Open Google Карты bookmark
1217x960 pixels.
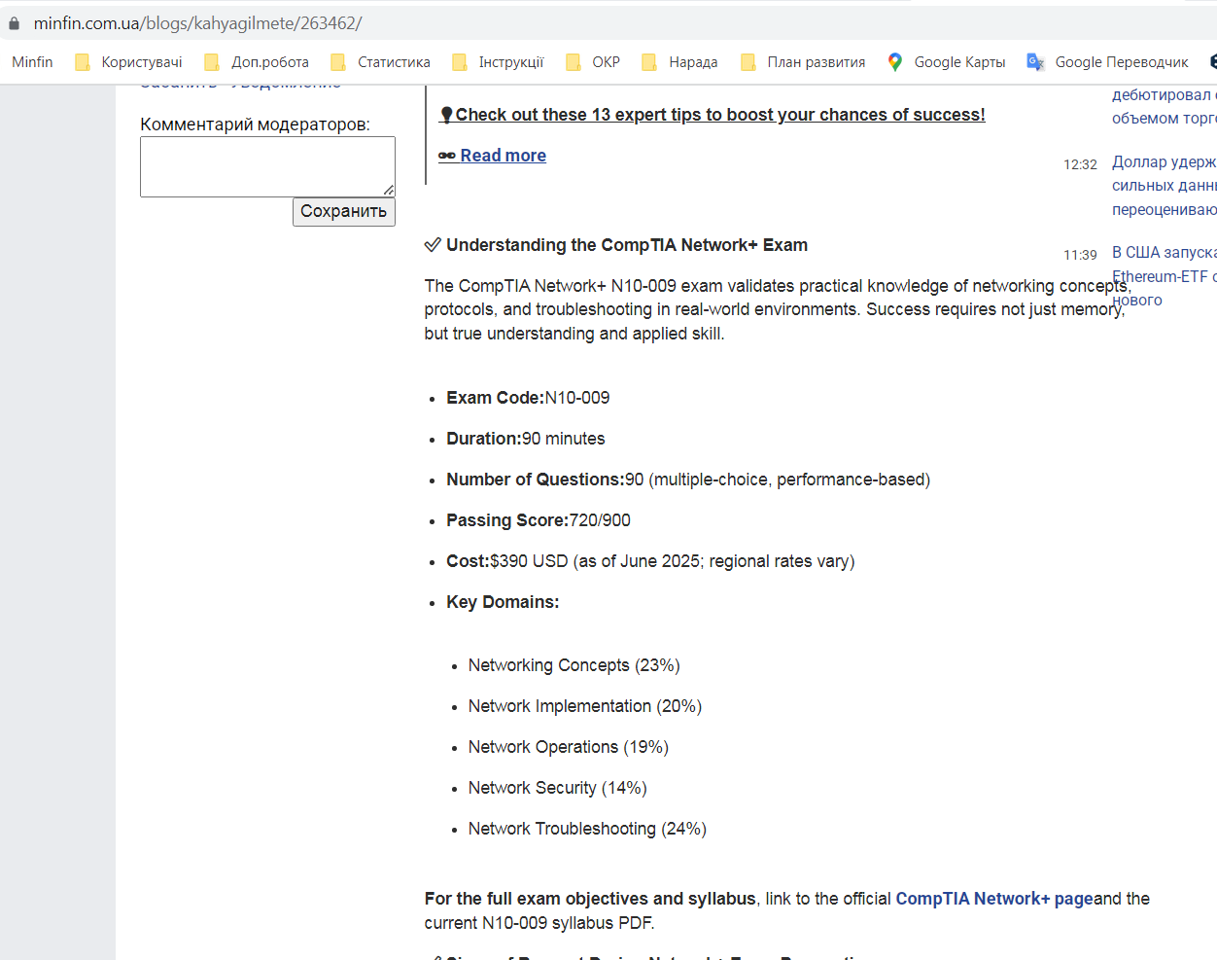(x=947, y=62)
